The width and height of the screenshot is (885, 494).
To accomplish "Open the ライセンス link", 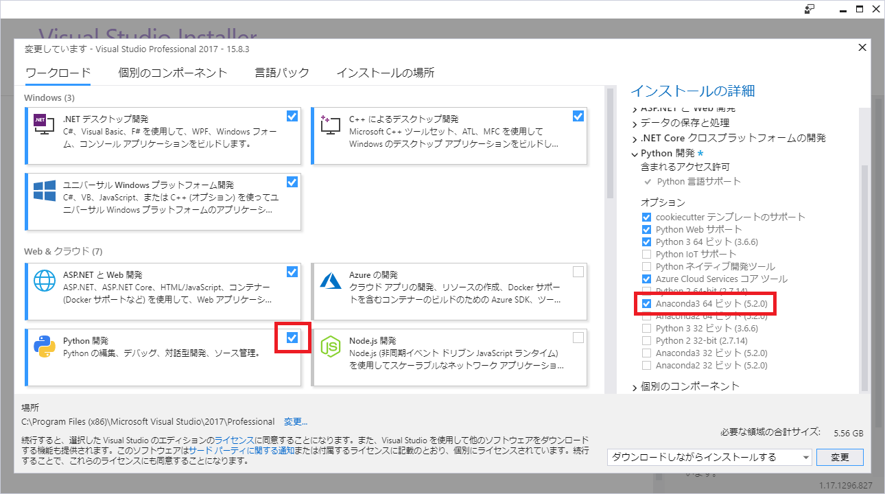I will pos(235,440).
